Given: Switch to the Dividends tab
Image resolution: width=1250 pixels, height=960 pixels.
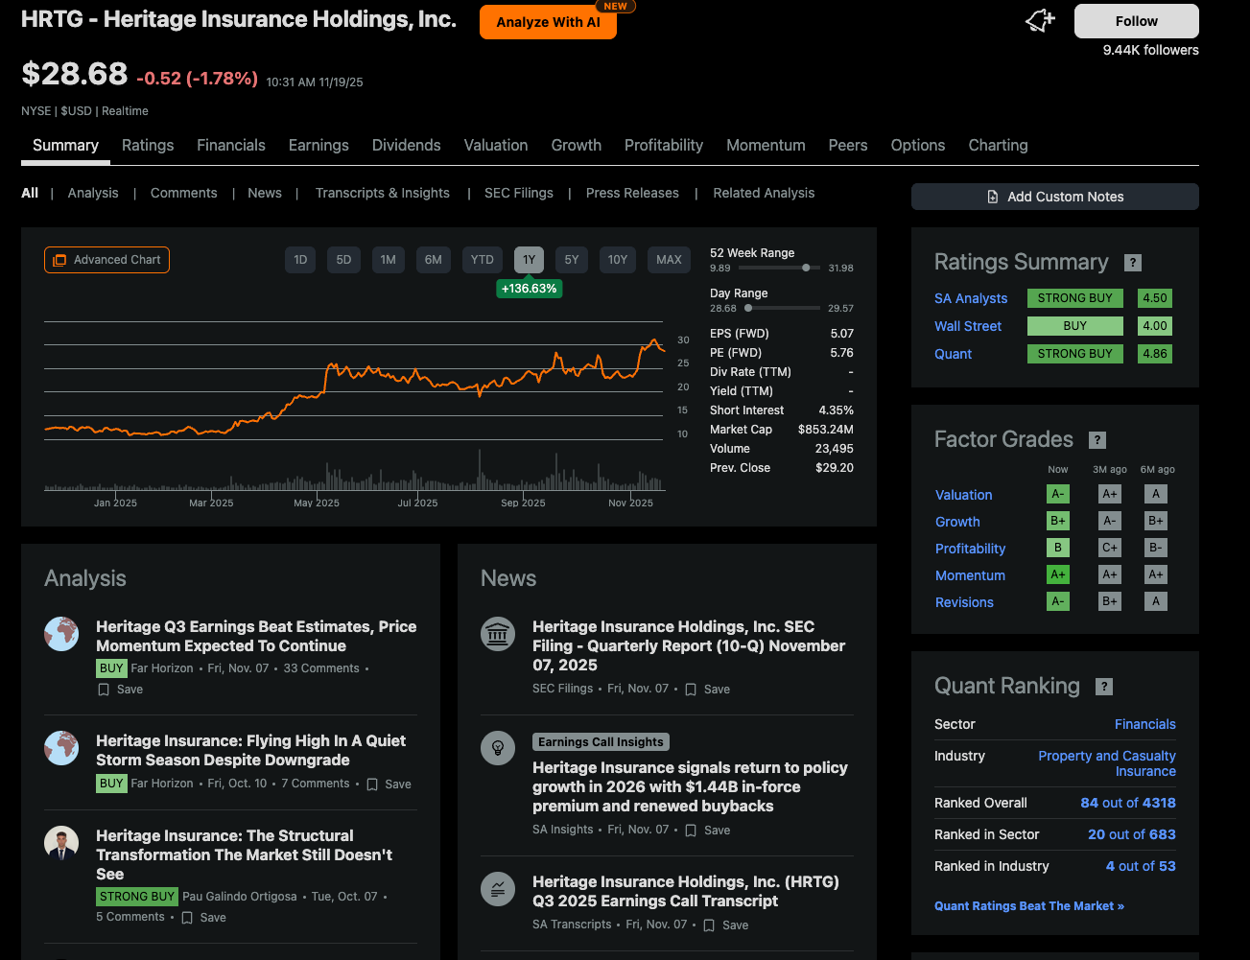Looking at the screenshot, I should point(407,145).
